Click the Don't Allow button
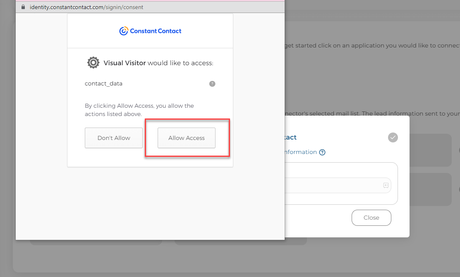 [113, 138]
